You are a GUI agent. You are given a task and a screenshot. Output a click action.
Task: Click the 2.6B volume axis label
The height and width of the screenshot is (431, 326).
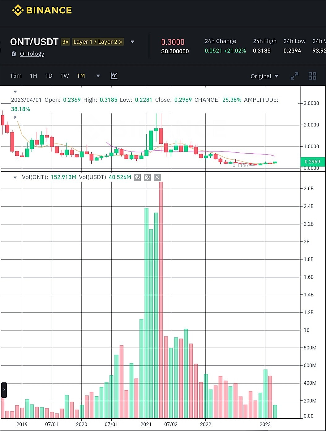coord(309,189)
